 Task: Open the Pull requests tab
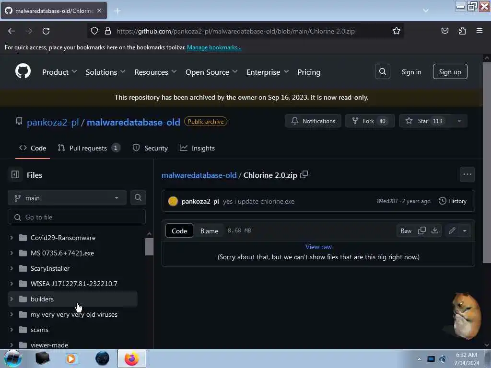click(89, 148)
